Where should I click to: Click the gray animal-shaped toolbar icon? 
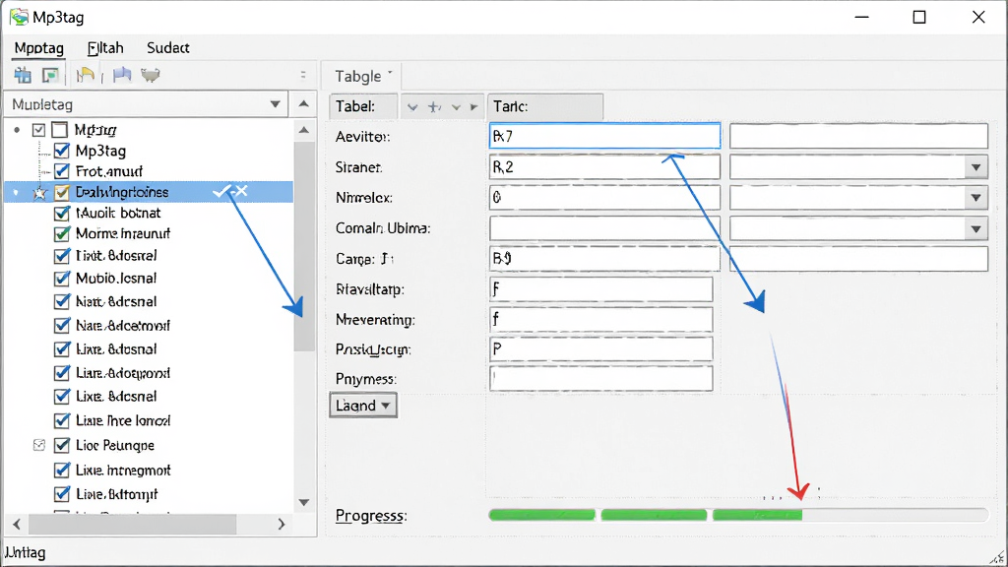151,75
